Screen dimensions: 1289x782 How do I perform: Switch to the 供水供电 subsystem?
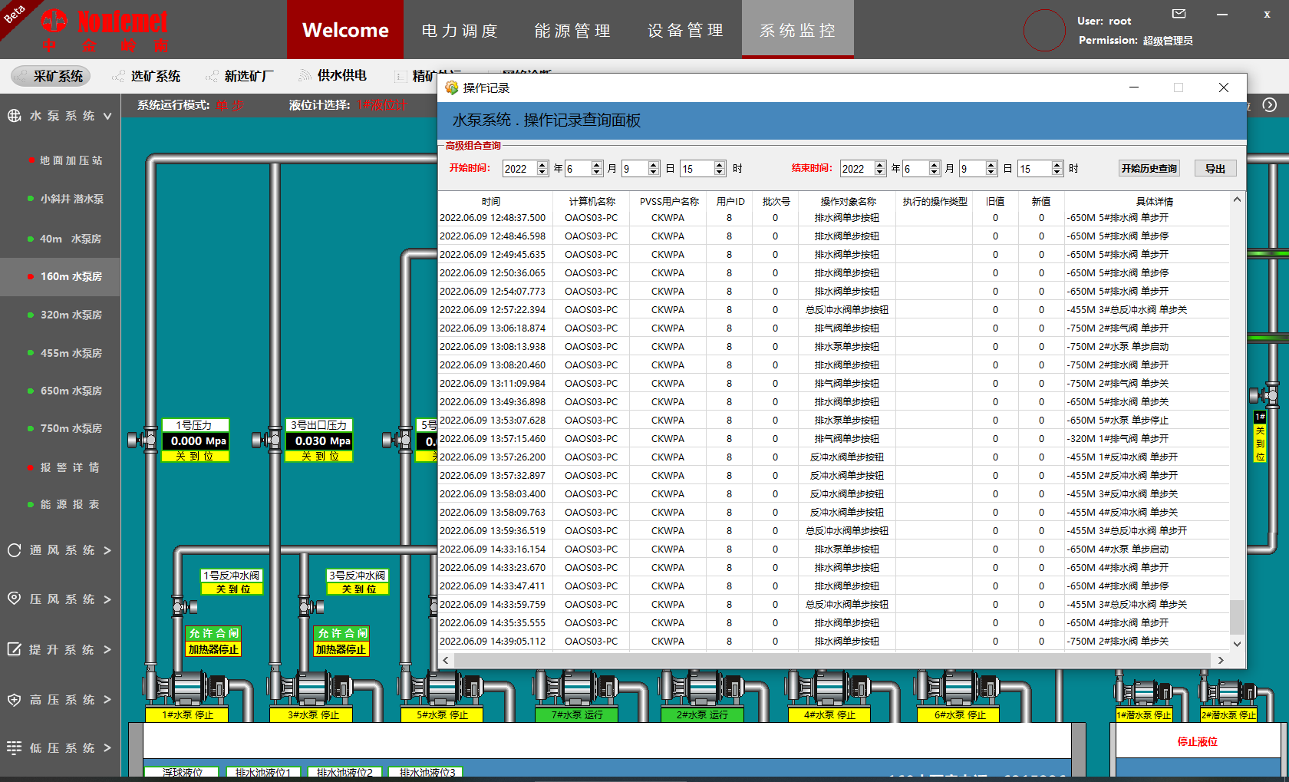coord(332,75)
